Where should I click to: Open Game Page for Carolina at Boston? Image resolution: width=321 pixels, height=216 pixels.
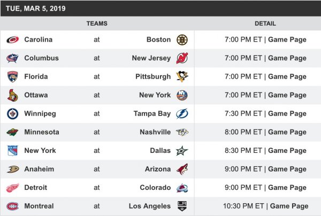click(287, 40)
